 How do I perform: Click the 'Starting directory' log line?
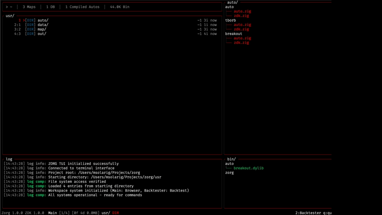point(82,177)
